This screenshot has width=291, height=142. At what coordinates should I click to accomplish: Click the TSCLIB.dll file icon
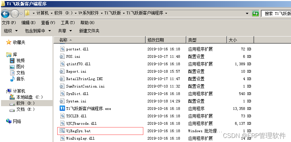(62, 116)
